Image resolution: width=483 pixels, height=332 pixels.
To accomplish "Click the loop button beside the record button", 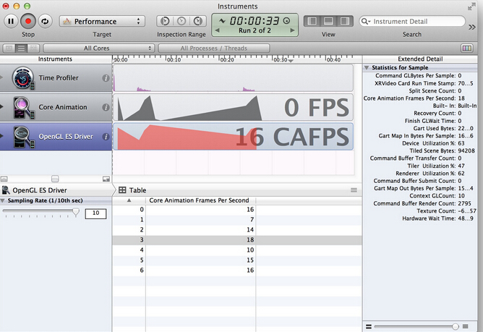I will pos(44,22).
